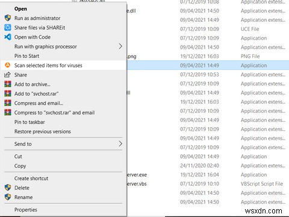Select Create shortcut

[31, 178]
